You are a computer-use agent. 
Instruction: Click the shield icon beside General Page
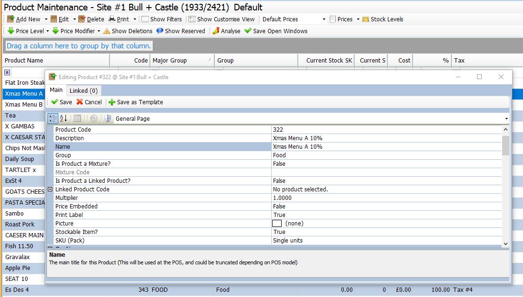click(x=108, y=118)
